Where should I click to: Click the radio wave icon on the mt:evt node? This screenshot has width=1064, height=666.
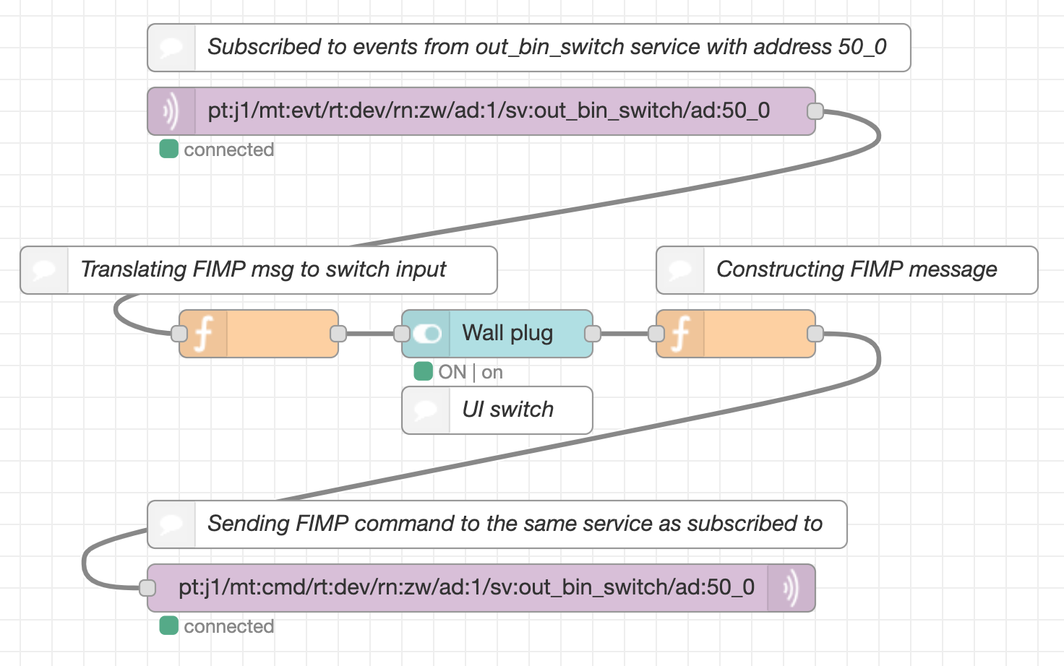pos(171,111)
